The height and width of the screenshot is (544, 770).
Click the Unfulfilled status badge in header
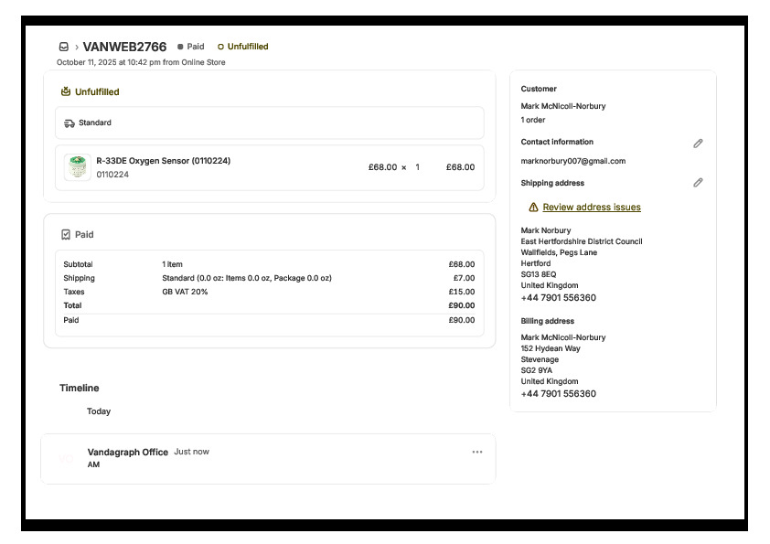tap(243, 47)
